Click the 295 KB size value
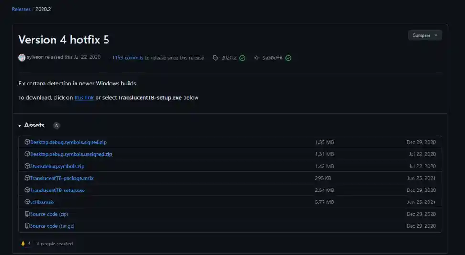465x255 pixels. (323, 178)
